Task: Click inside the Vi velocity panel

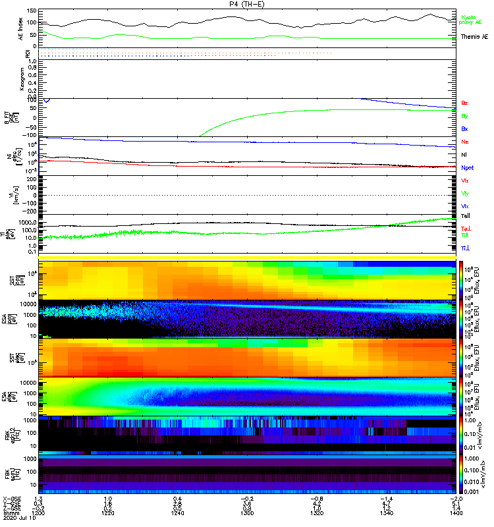Action: pyautogui.click(x=248, y=195)
